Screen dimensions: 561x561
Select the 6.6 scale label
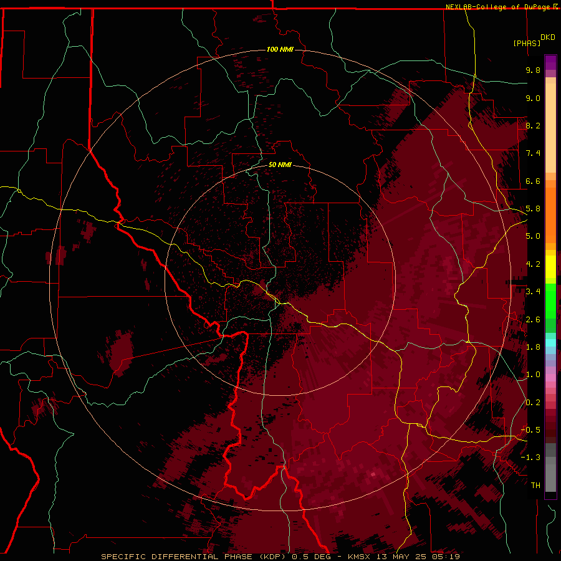[x=533, y=181]
